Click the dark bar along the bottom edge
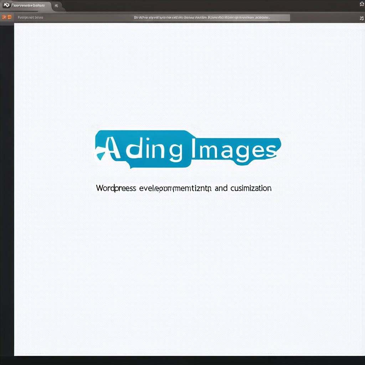 point(182,360)
